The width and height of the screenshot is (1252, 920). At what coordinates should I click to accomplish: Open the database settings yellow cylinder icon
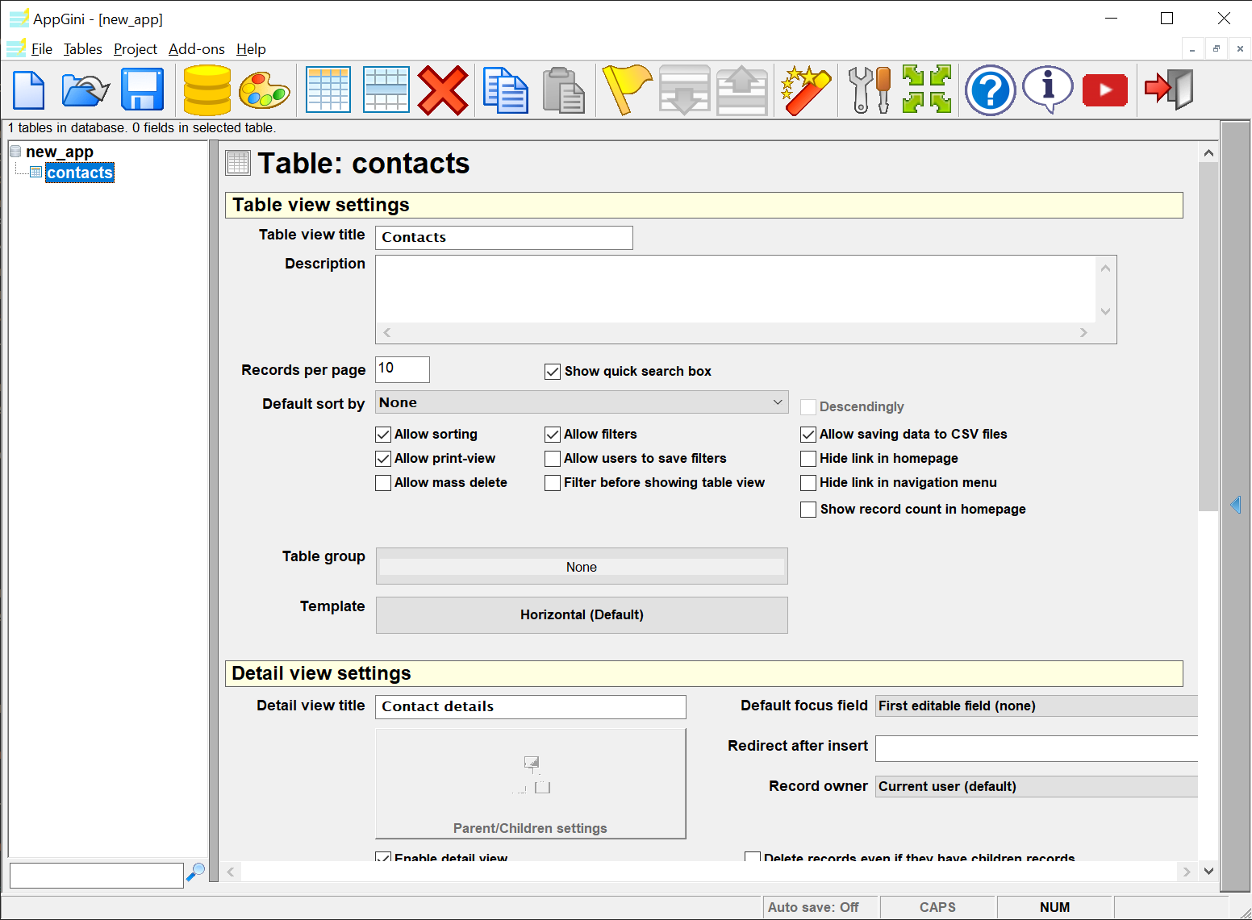click(x=207, y=90)
